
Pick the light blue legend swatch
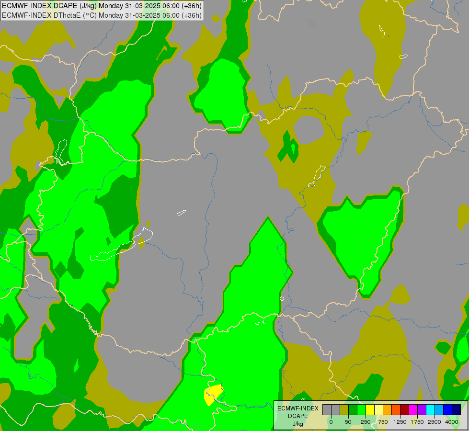click(x=439, y=410)
